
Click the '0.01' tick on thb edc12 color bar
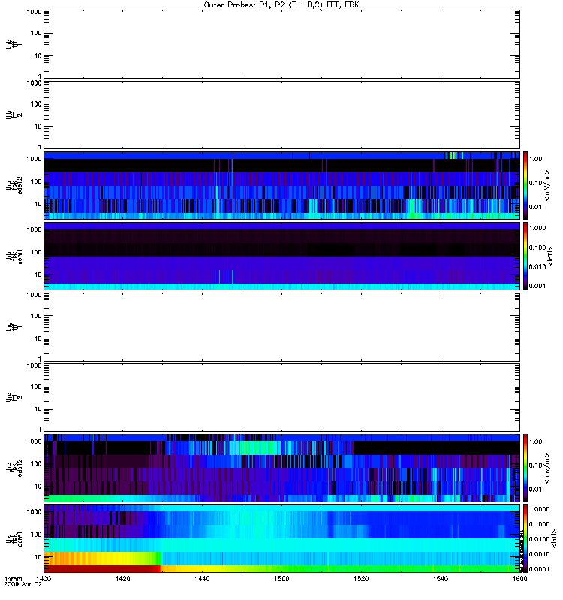pos(535,207)
